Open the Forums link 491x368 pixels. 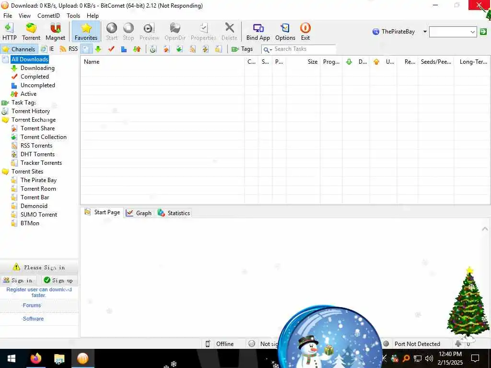click(32, 305)
